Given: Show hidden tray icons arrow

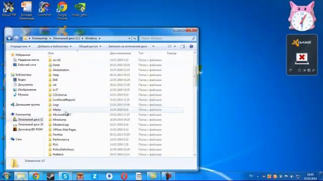Looking at the screenshot, I should (x=258, y=176).
